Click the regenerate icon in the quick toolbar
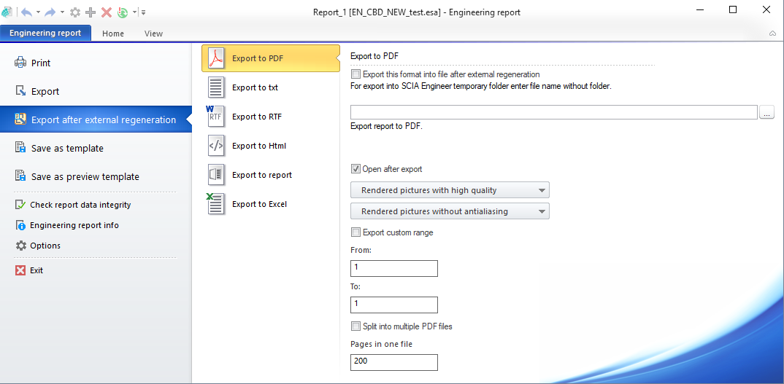Screen dimensions: 784x384 tap(123, 12)
